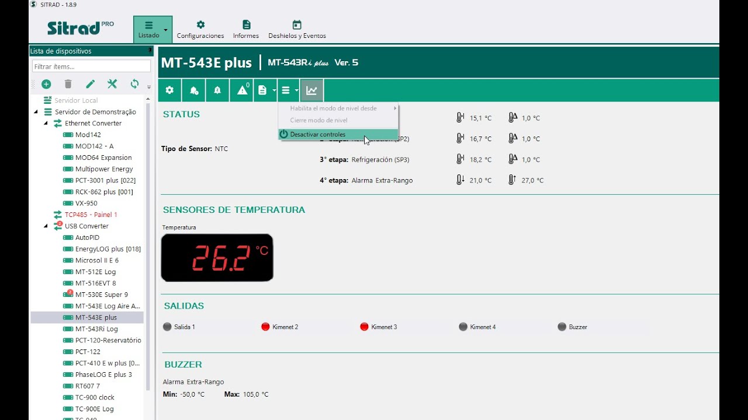Click Habilita el modo de nivel desde
This screenshot has height=420, width=748.
pyautogui.click(x=338, y=108)
